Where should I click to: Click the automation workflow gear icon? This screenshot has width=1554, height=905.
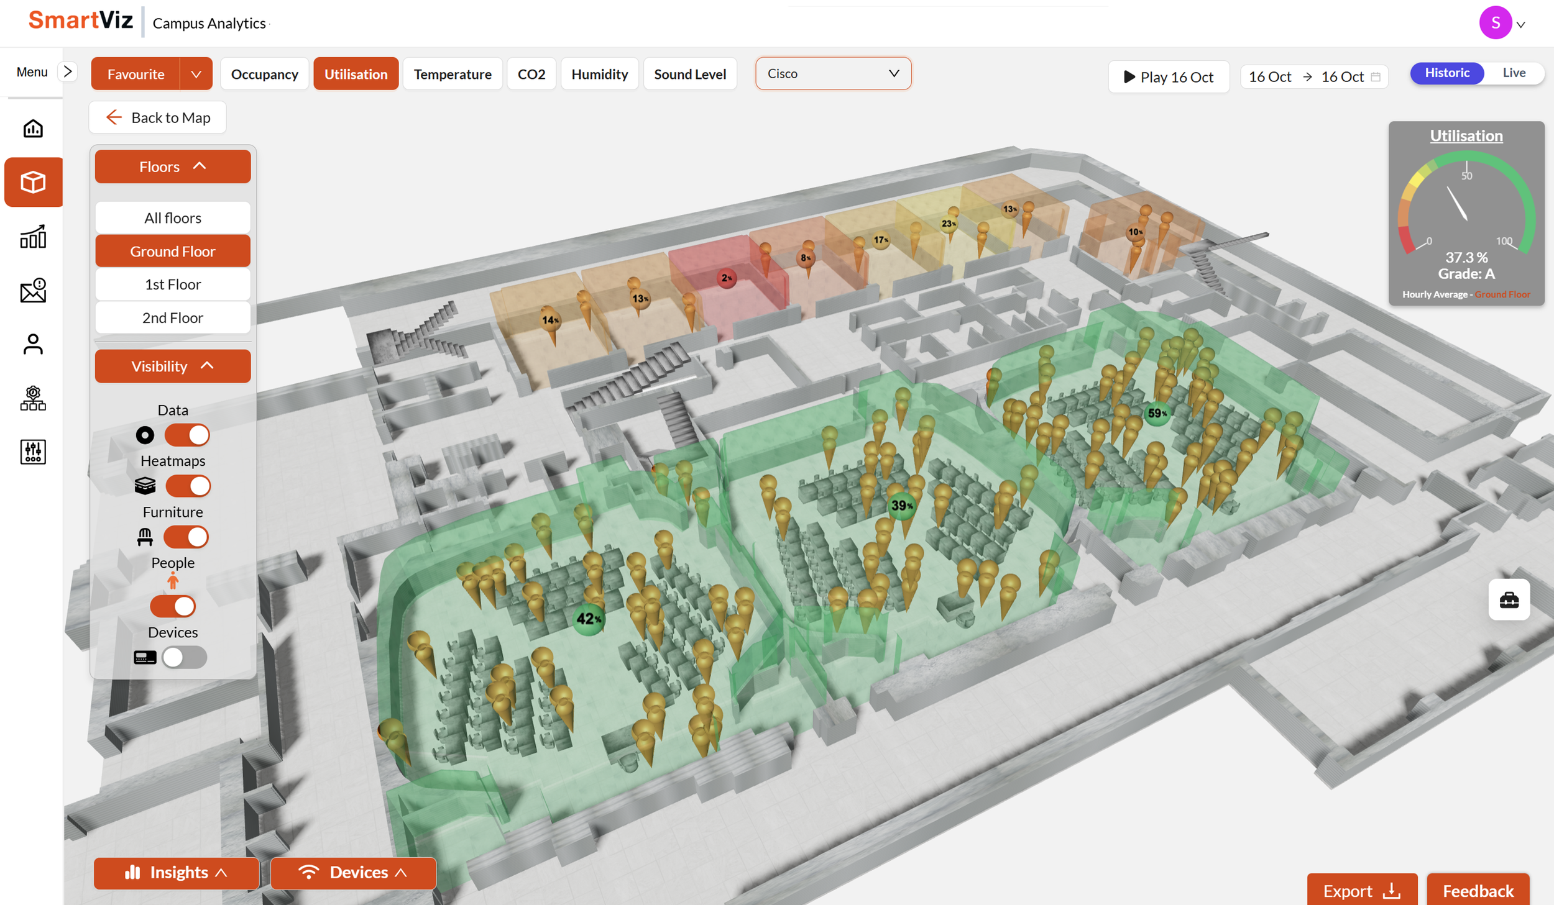coord(32,398)
